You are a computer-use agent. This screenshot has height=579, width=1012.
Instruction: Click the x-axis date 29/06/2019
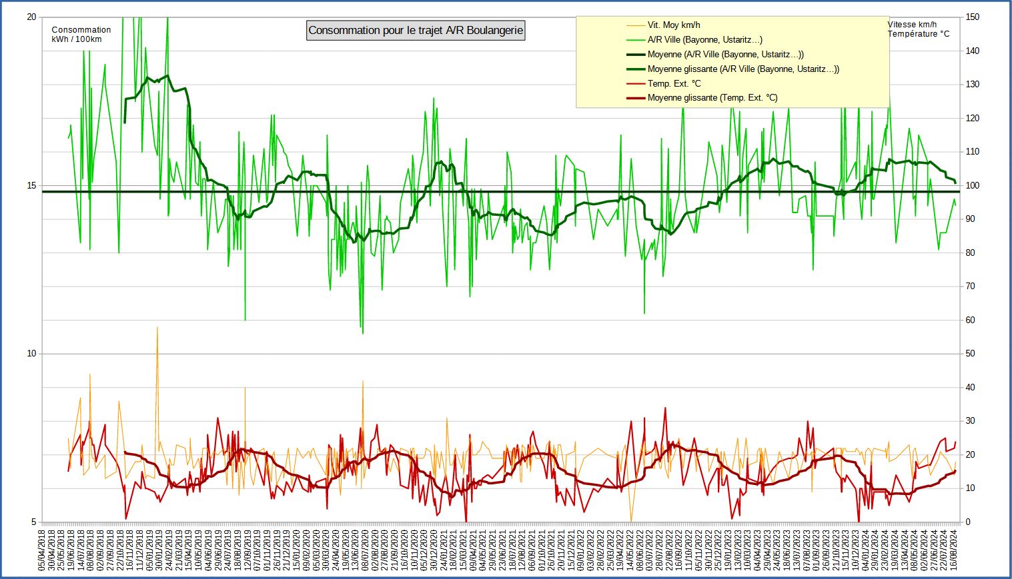[219, 550]
